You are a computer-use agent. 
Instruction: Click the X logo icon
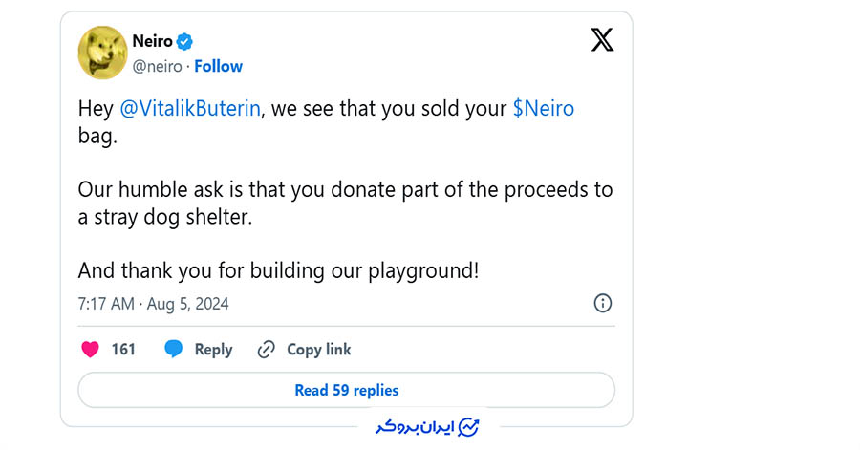point(602,40)
